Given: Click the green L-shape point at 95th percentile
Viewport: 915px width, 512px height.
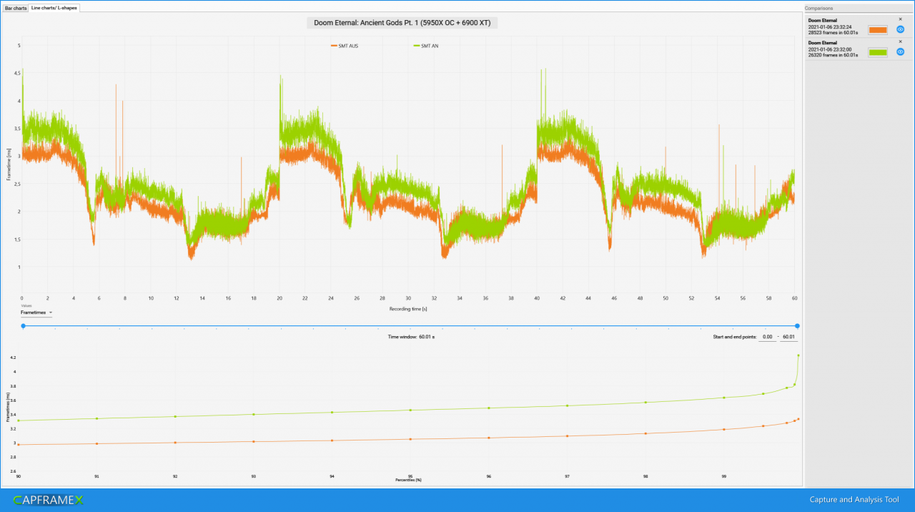Looking at the screenshot, I should pos(410,410).
